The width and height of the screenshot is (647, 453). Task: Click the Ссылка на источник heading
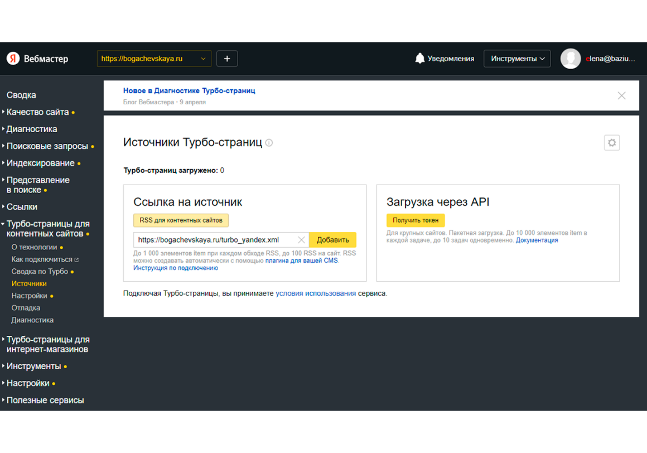188,202
